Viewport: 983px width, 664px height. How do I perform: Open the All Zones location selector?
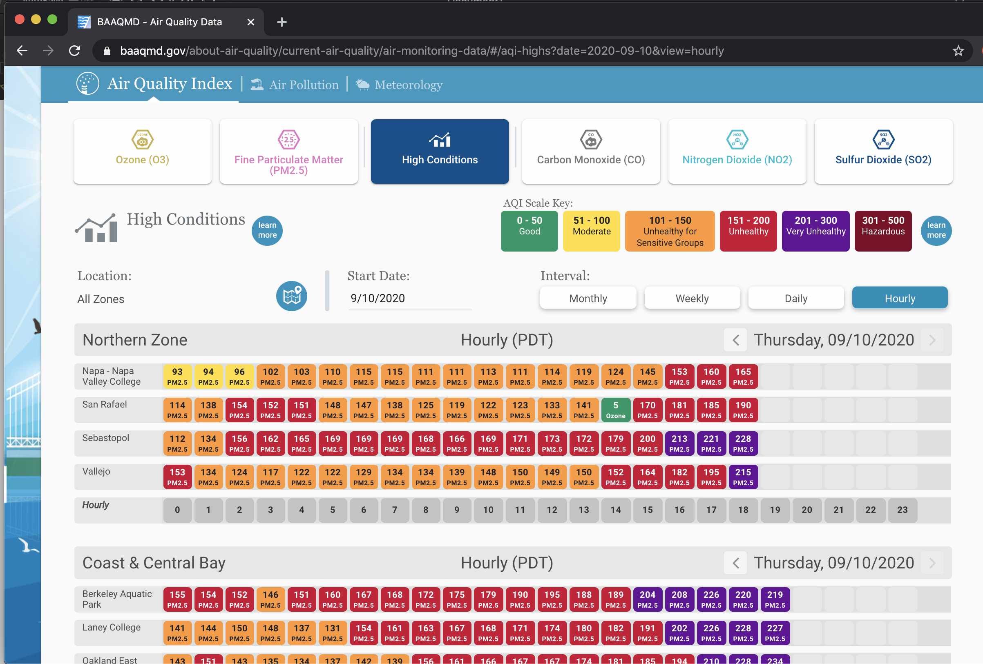click(x=101, y=299)
